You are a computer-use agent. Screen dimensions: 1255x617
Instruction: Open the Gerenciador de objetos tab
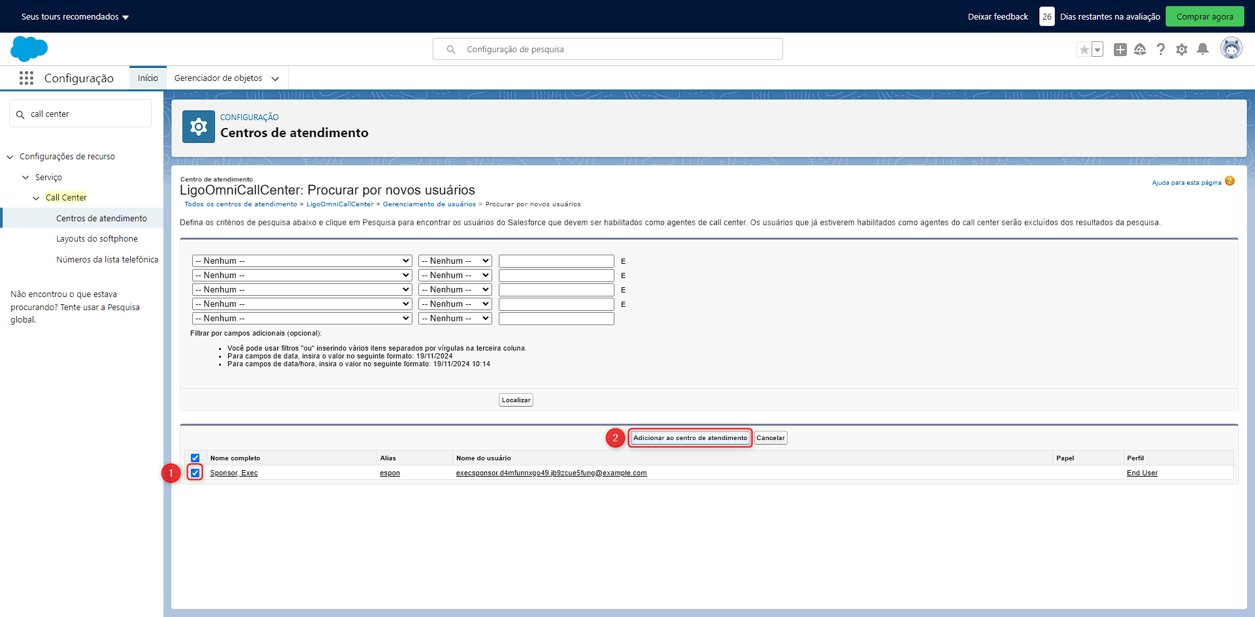pyautogui.click(x=218, y=78)
